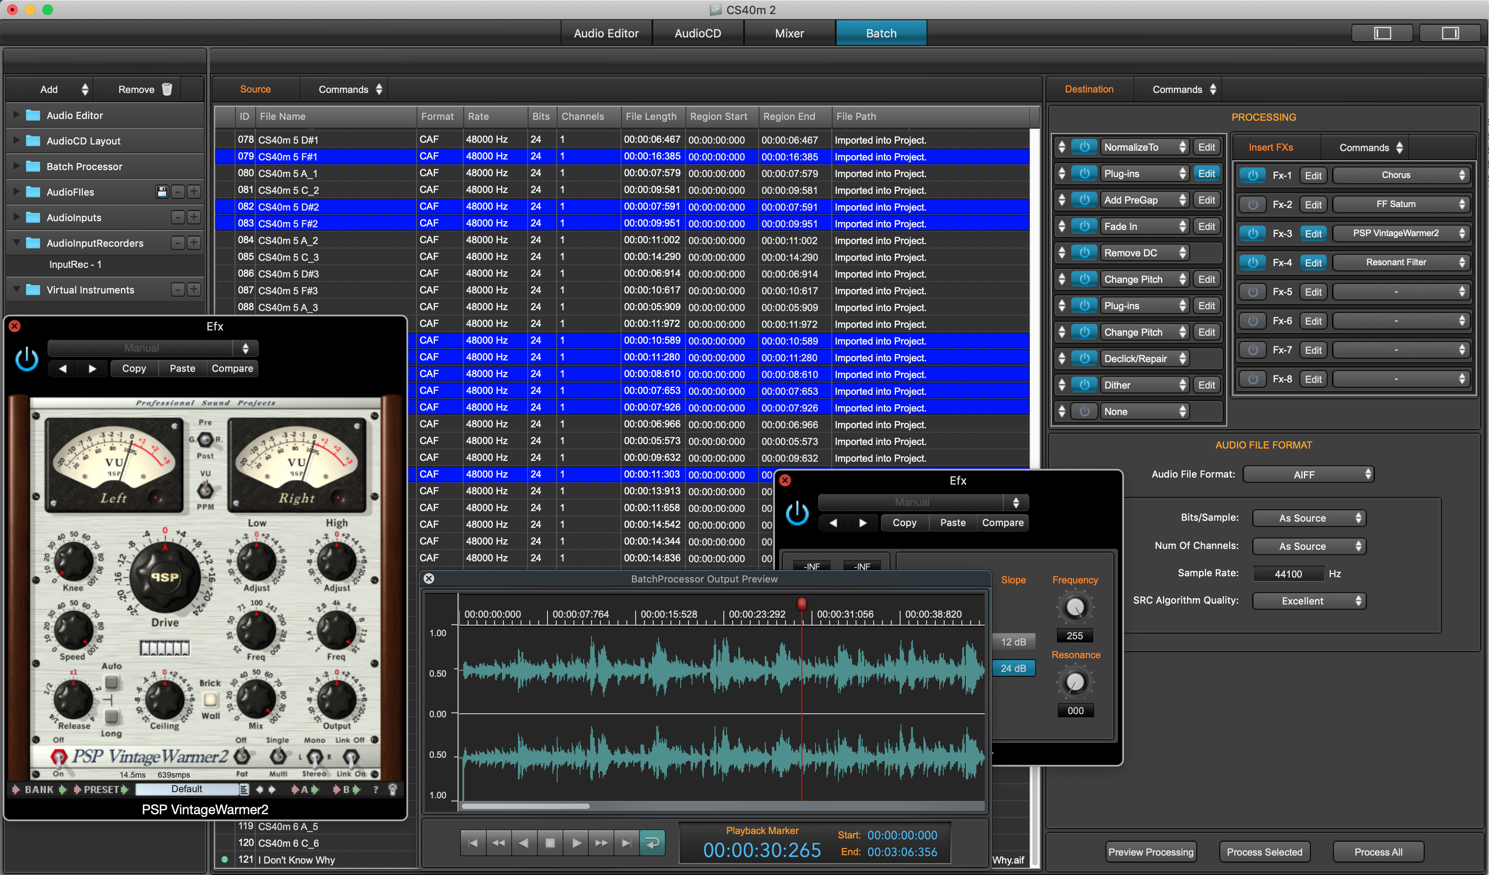Click the PSP VintageWarmer2 help question mark
Screen dimensions: 1489x875
pos(376,790)
